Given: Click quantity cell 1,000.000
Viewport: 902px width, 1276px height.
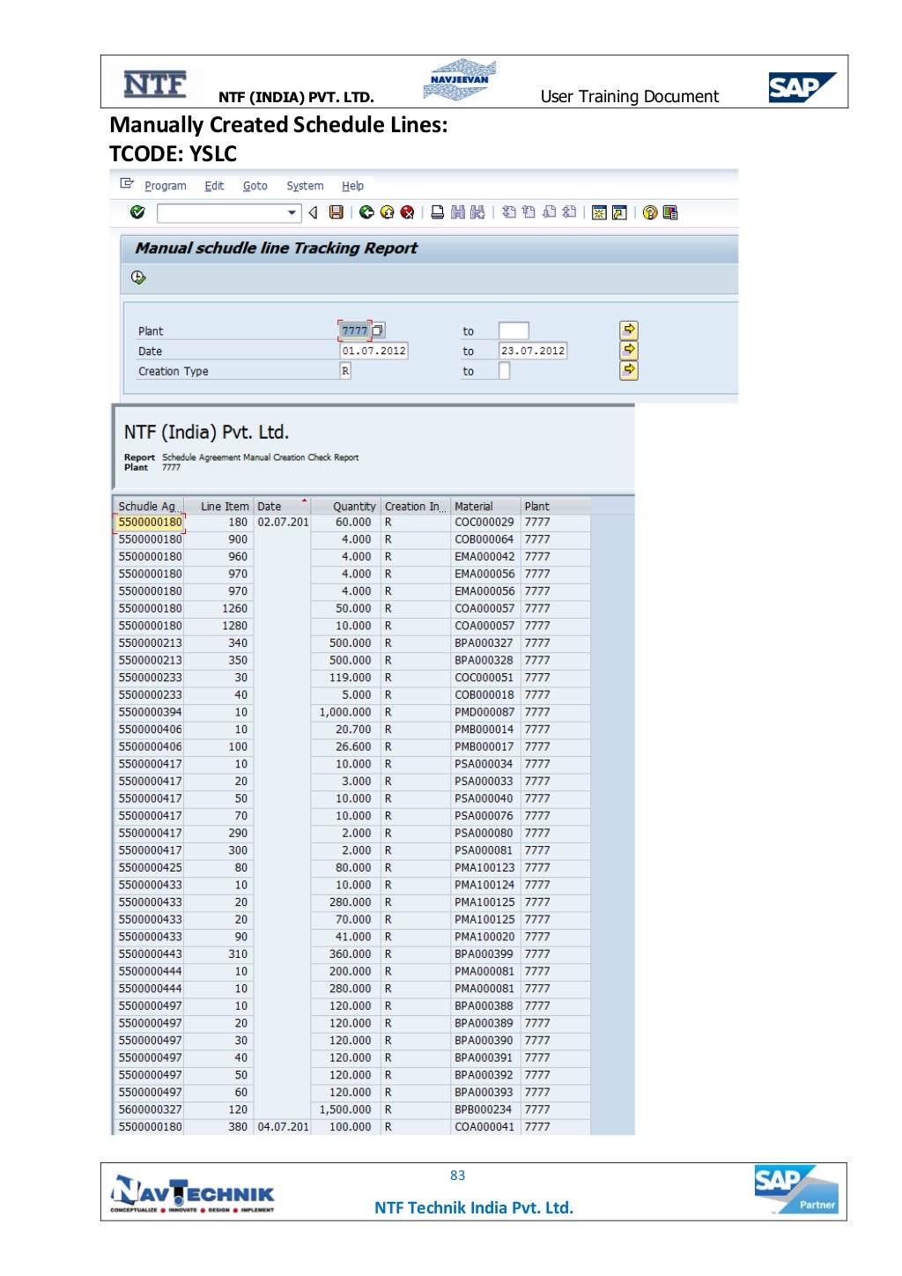Looking at the screenshot, I should (x=345, y=712).
